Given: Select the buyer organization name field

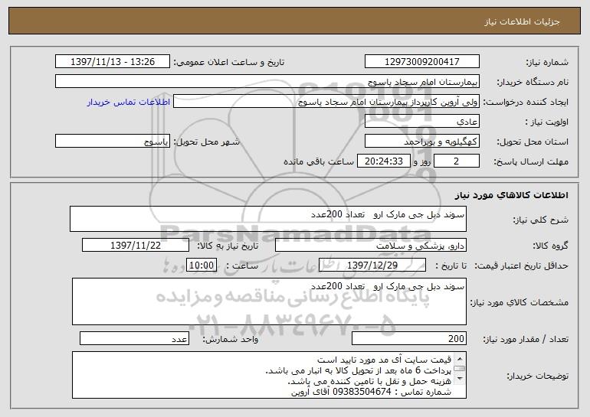Looking at the screenshot, I should click(x=267, y=82).
